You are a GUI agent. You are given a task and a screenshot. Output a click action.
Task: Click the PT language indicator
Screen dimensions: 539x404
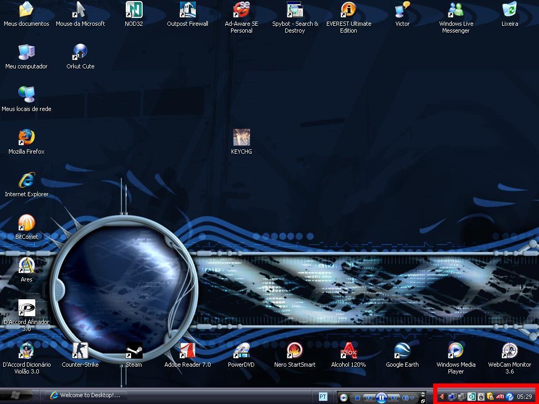[x=323, y=397]
